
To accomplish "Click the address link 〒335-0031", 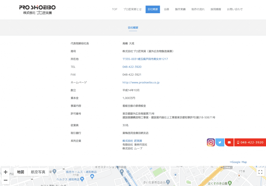I will click(x=145, y=59).
